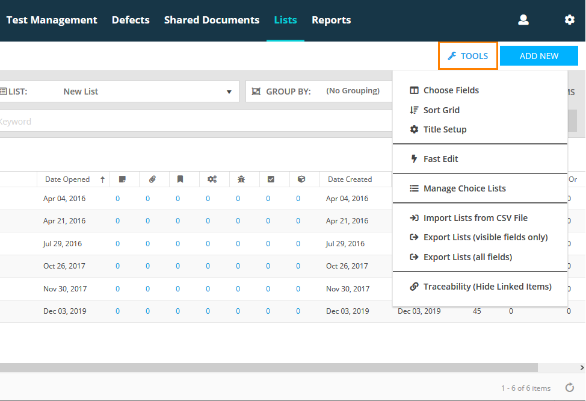
Task: Click the cube column header icon
Action: tap(301, 179)
